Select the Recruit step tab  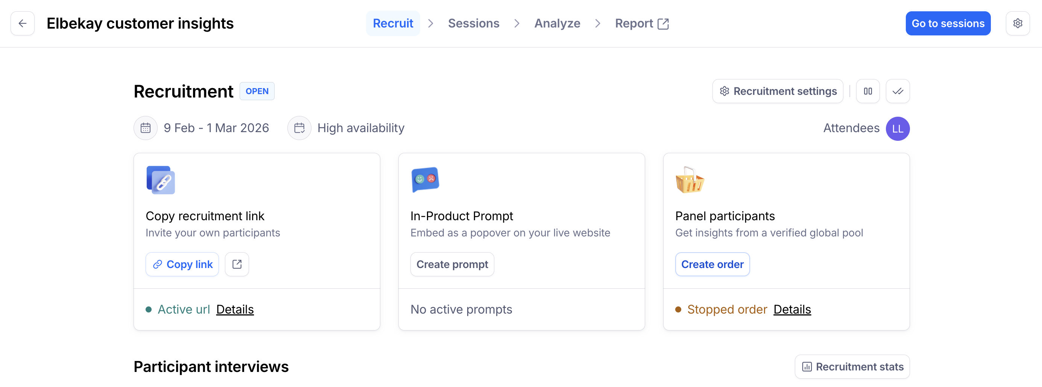[x=393, y=23]
